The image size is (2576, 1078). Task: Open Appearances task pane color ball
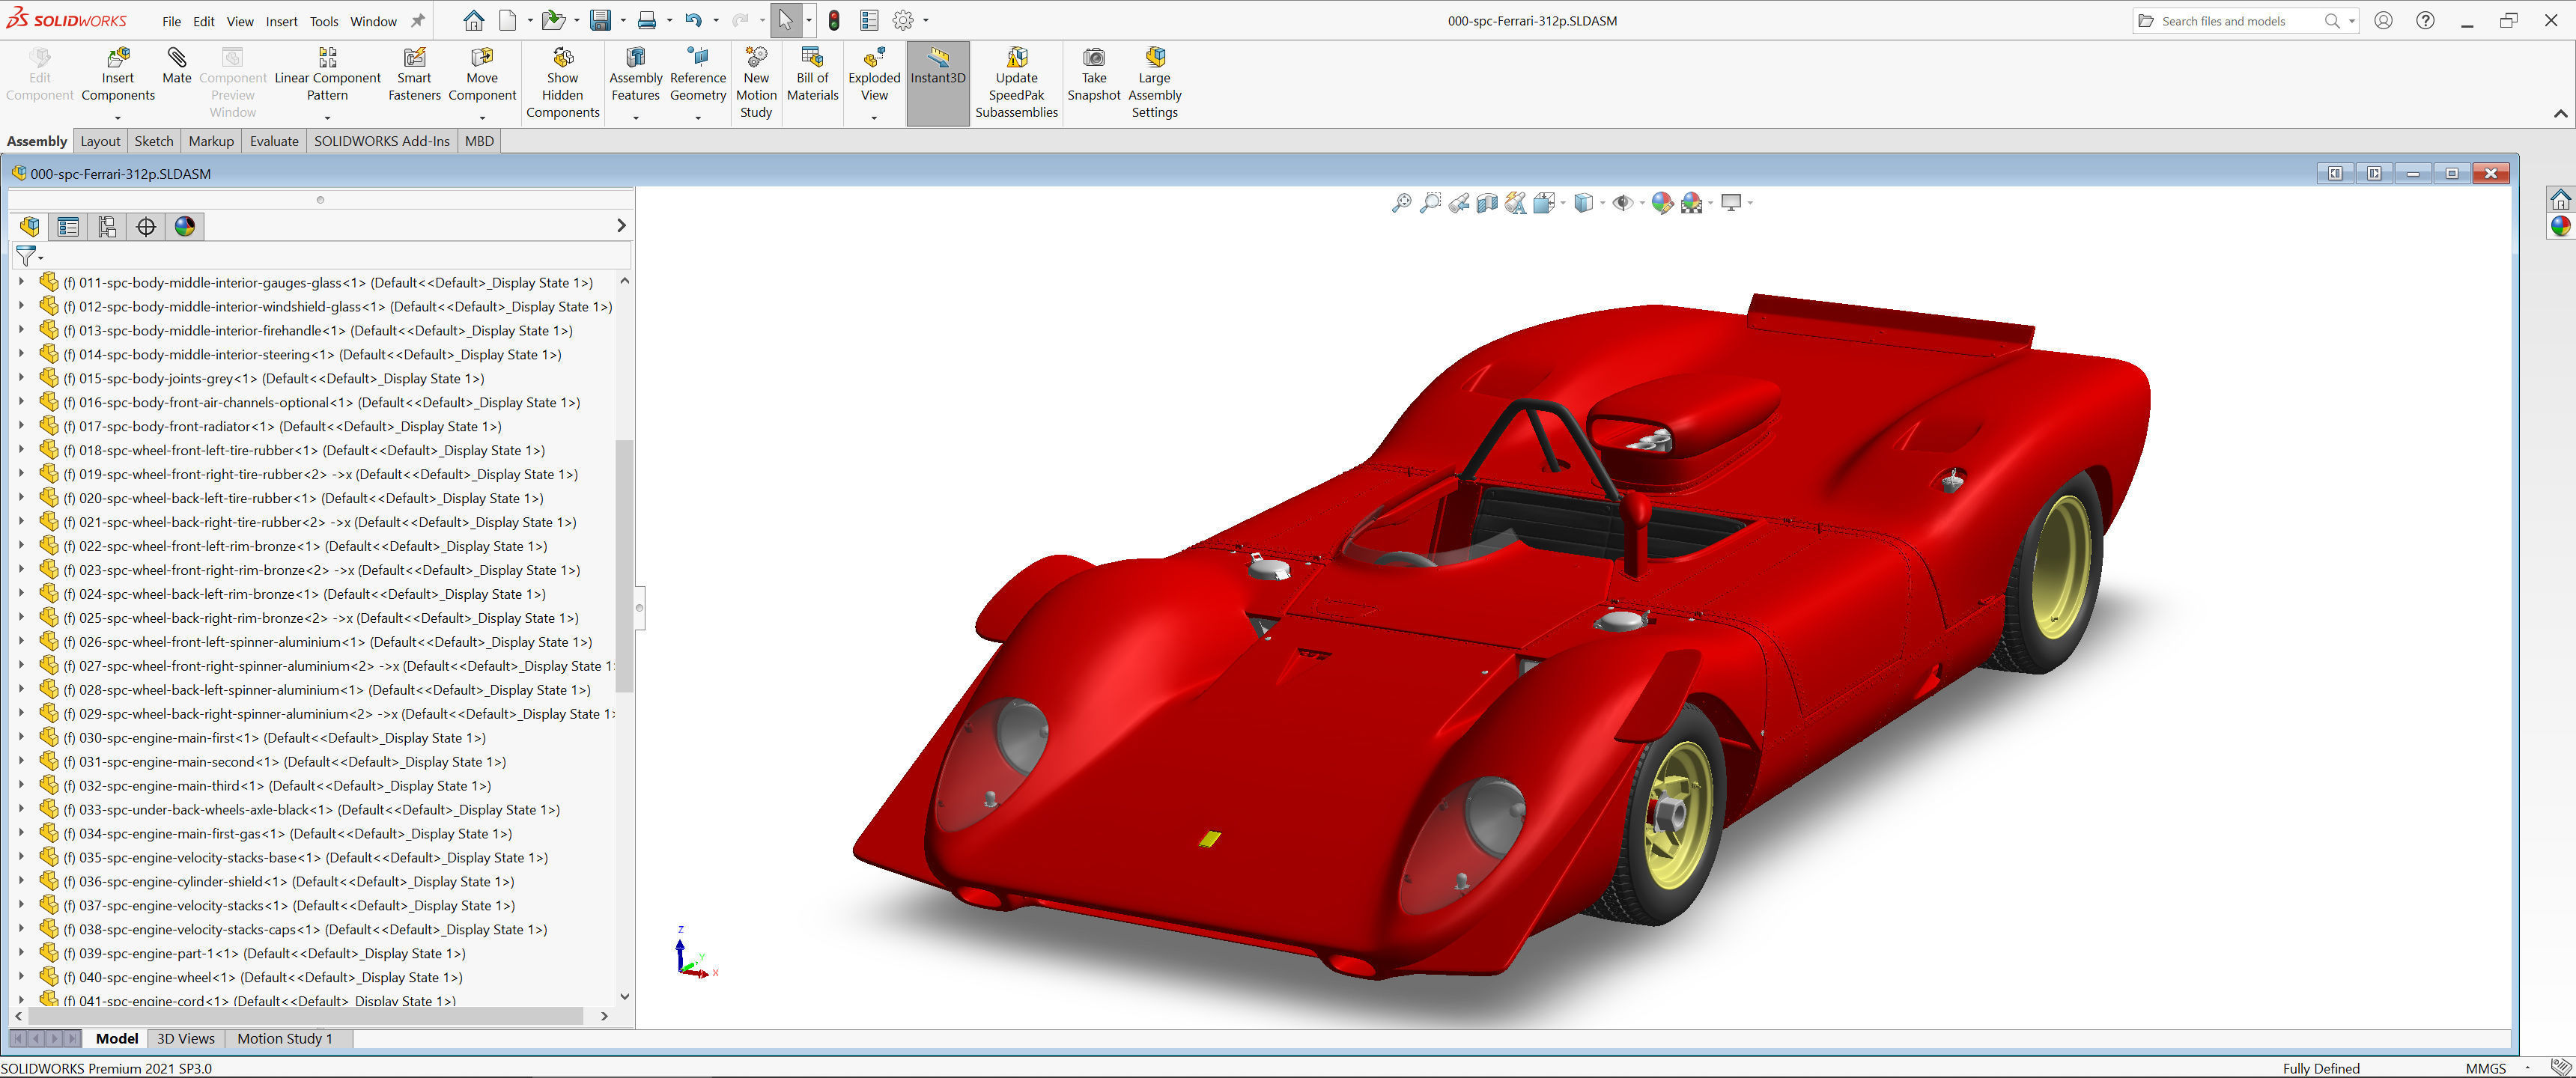coord(2560,226)
